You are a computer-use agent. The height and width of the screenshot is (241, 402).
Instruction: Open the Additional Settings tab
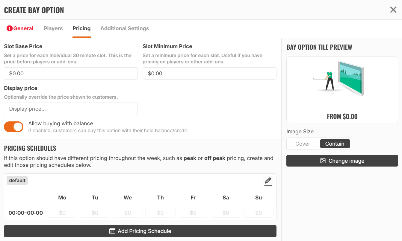click(125, 28)
